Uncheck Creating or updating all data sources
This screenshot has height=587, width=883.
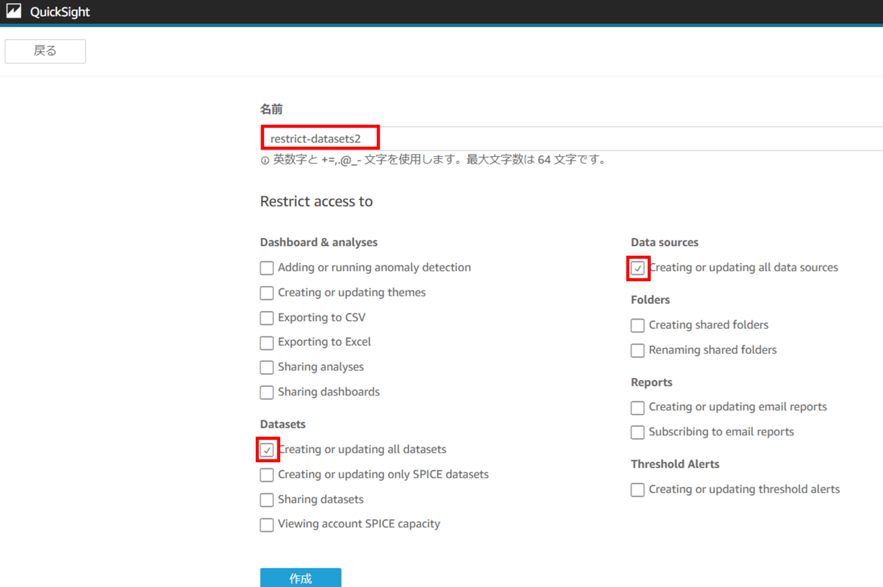[x=638, y=268]
